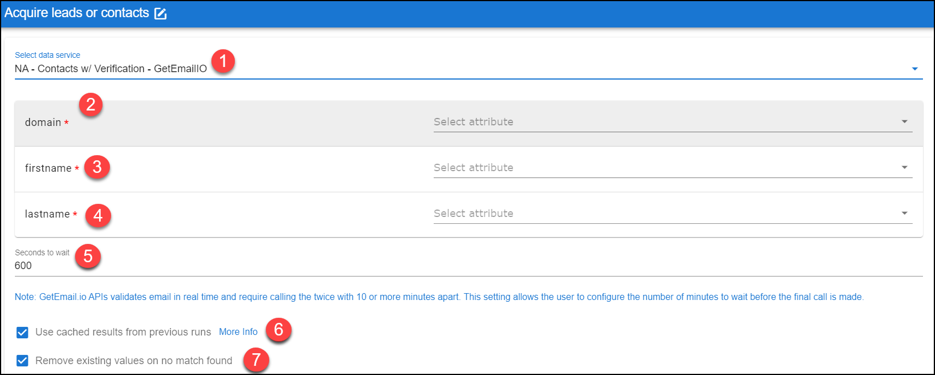Screen dimensions: 935x375
Task: Click the Acquire leads or contacts title
Action: tap(77, 13)
